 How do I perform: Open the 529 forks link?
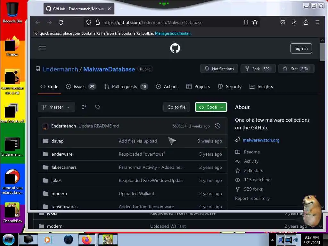pyautogui.click(x=253, y=189)
